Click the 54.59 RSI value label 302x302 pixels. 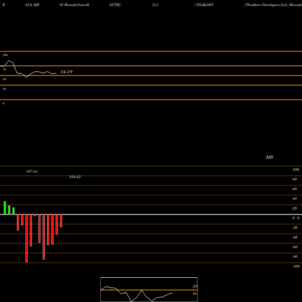coord(66,72)
